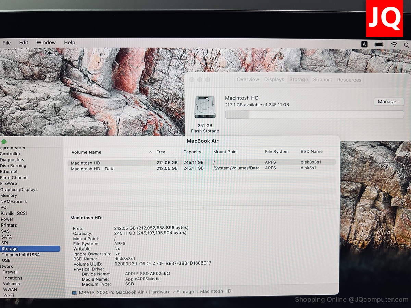Click the Manage... button
411x308 pixels.
tap(389, 102)
